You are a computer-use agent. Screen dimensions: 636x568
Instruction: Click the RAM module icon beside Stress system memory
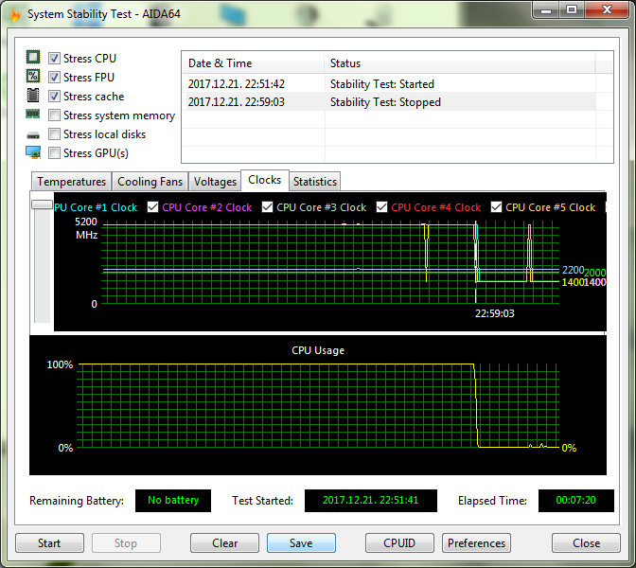tap(33, 114)
